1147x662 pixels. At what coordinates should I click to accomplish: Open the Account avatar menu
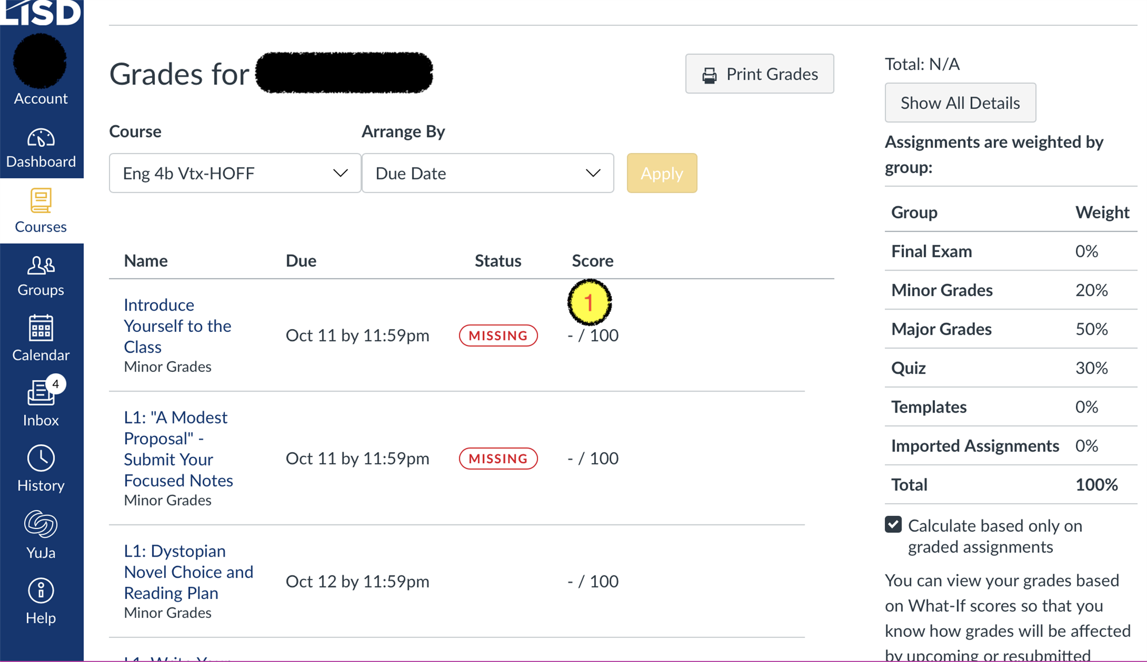point(40,61)
